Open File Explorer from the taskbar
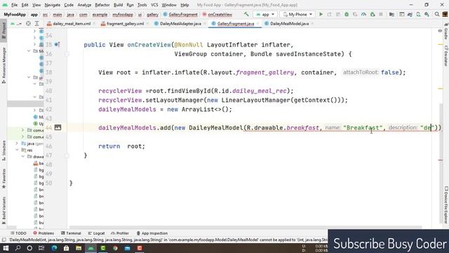449x253 pixels. (79, 248)
